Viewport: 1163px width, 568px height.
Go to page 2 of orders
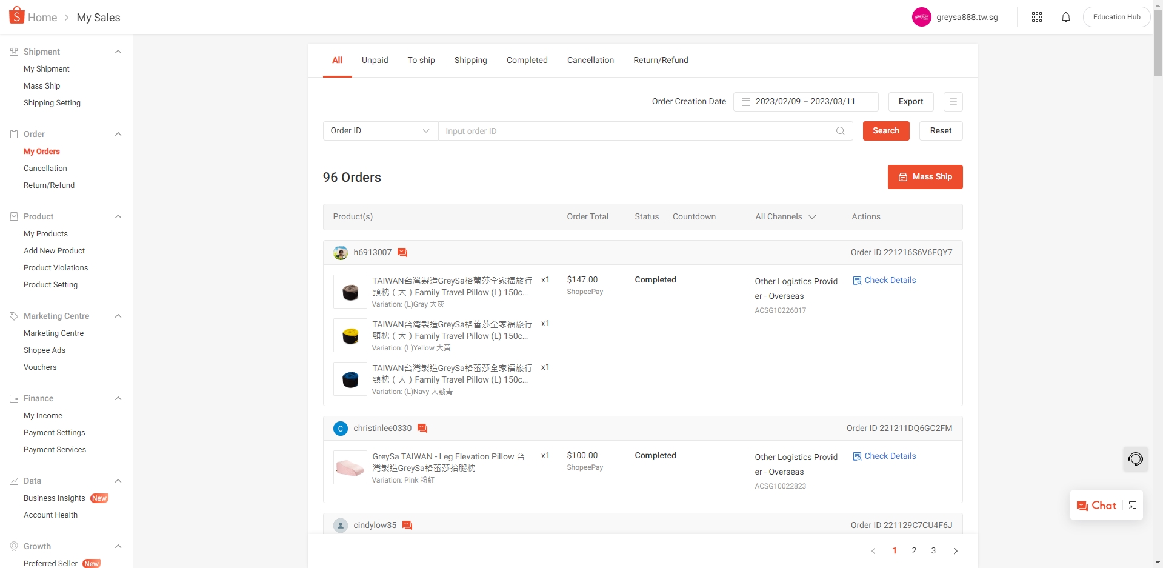pos(913,550)
